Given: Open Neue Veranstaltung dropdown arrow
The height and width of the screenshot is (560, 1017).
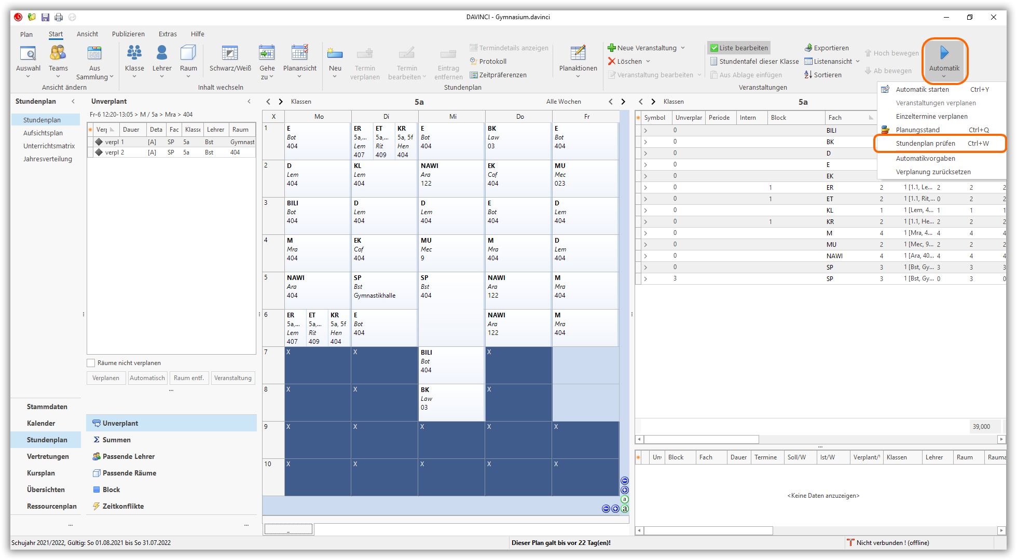Looking at the screenshot, I should coord(683,48).
